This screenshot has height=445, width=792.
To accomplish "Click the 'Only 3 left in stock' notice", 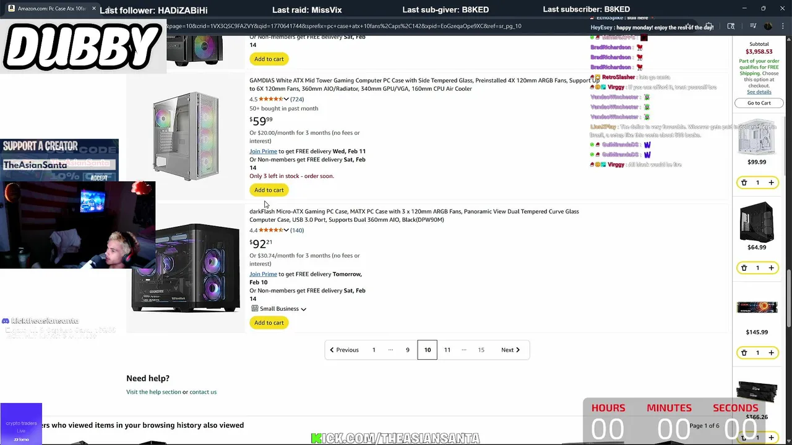I will [291, 176].
